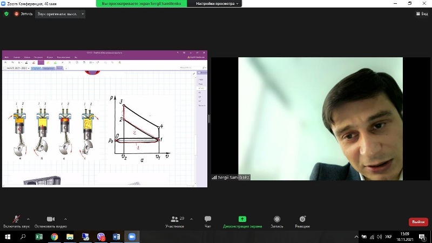Open Вставка tab in shared OneNote
This screenshot has width=432, height=243.
click(28, 57)
